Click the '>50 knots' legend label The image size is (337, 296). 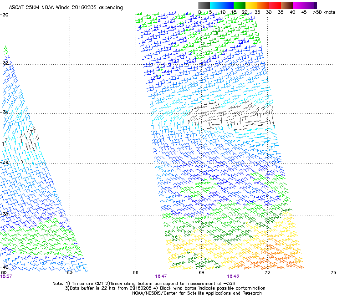[324, 12]
